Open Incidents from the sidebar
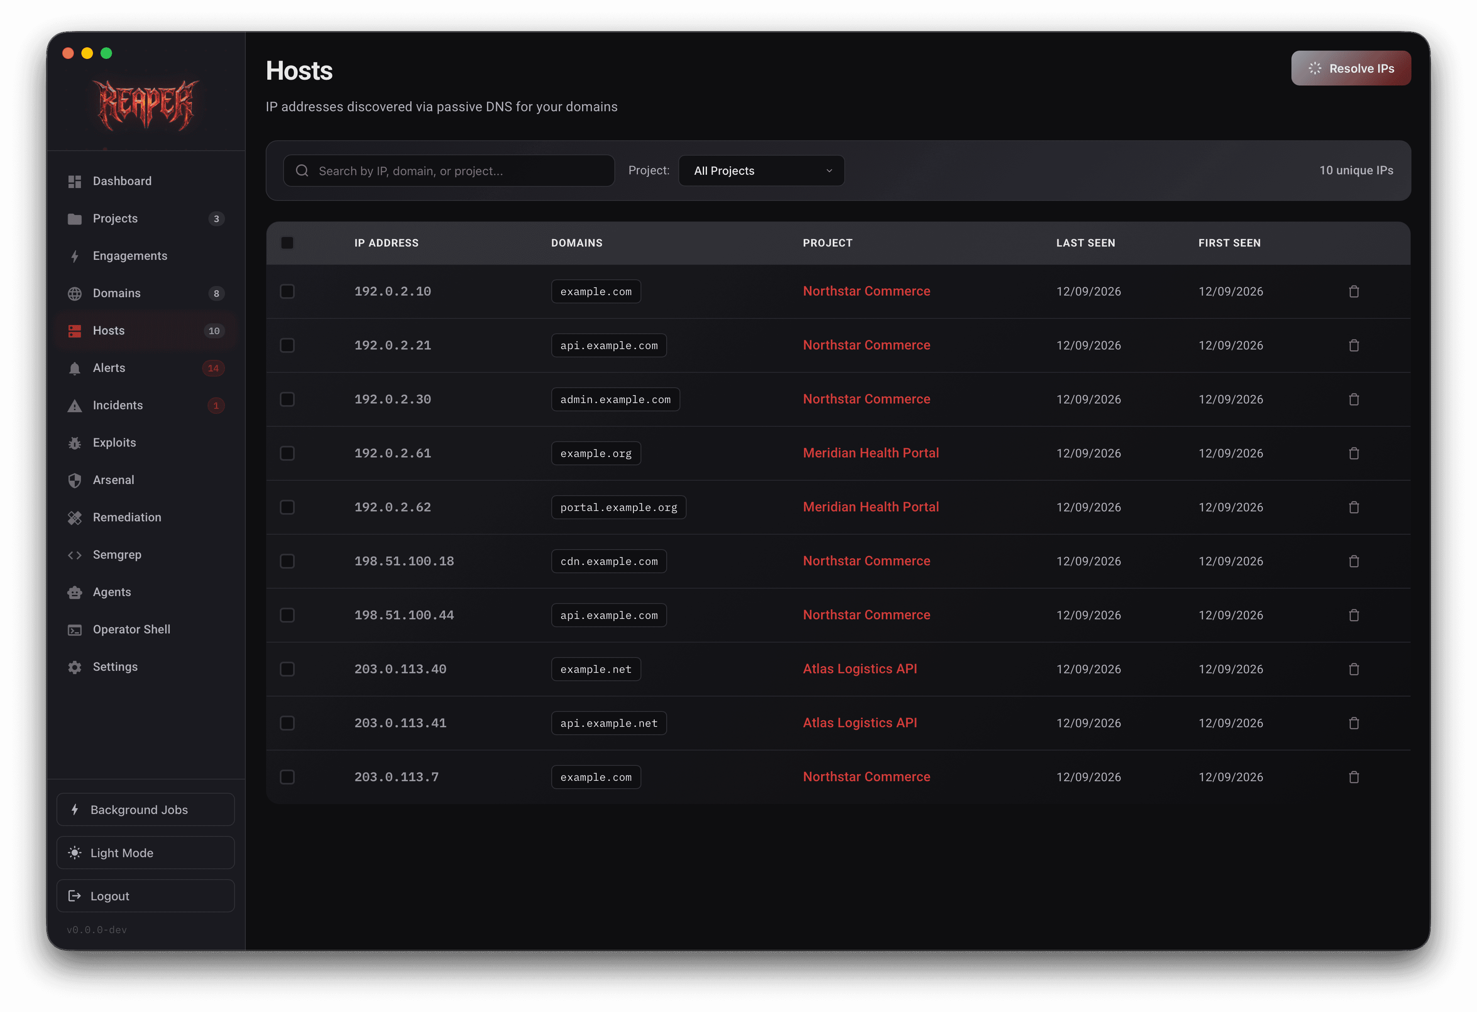 coord(146,406)
